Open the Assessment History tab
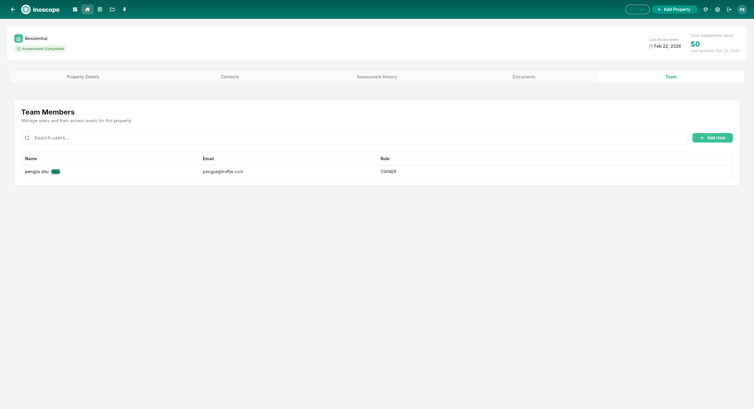The height and width of the screenshot is (409, 754). pyautogui.click(x=377, y=77)
